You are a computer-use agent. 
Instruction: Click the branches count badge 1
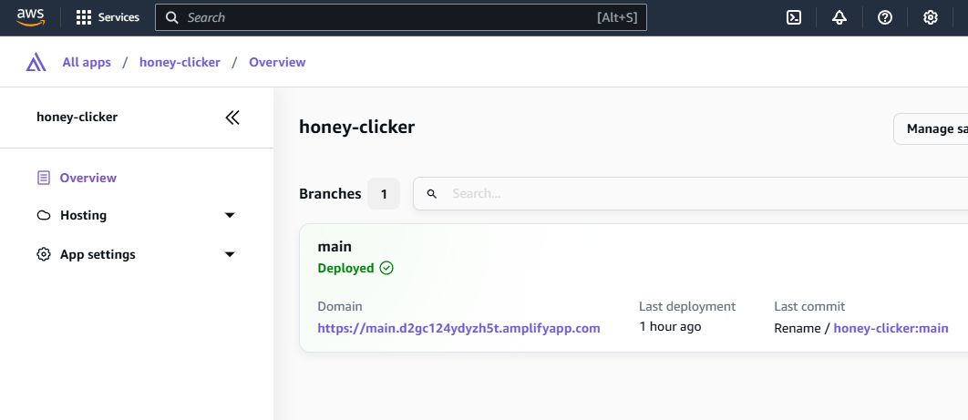pos(384,194)
